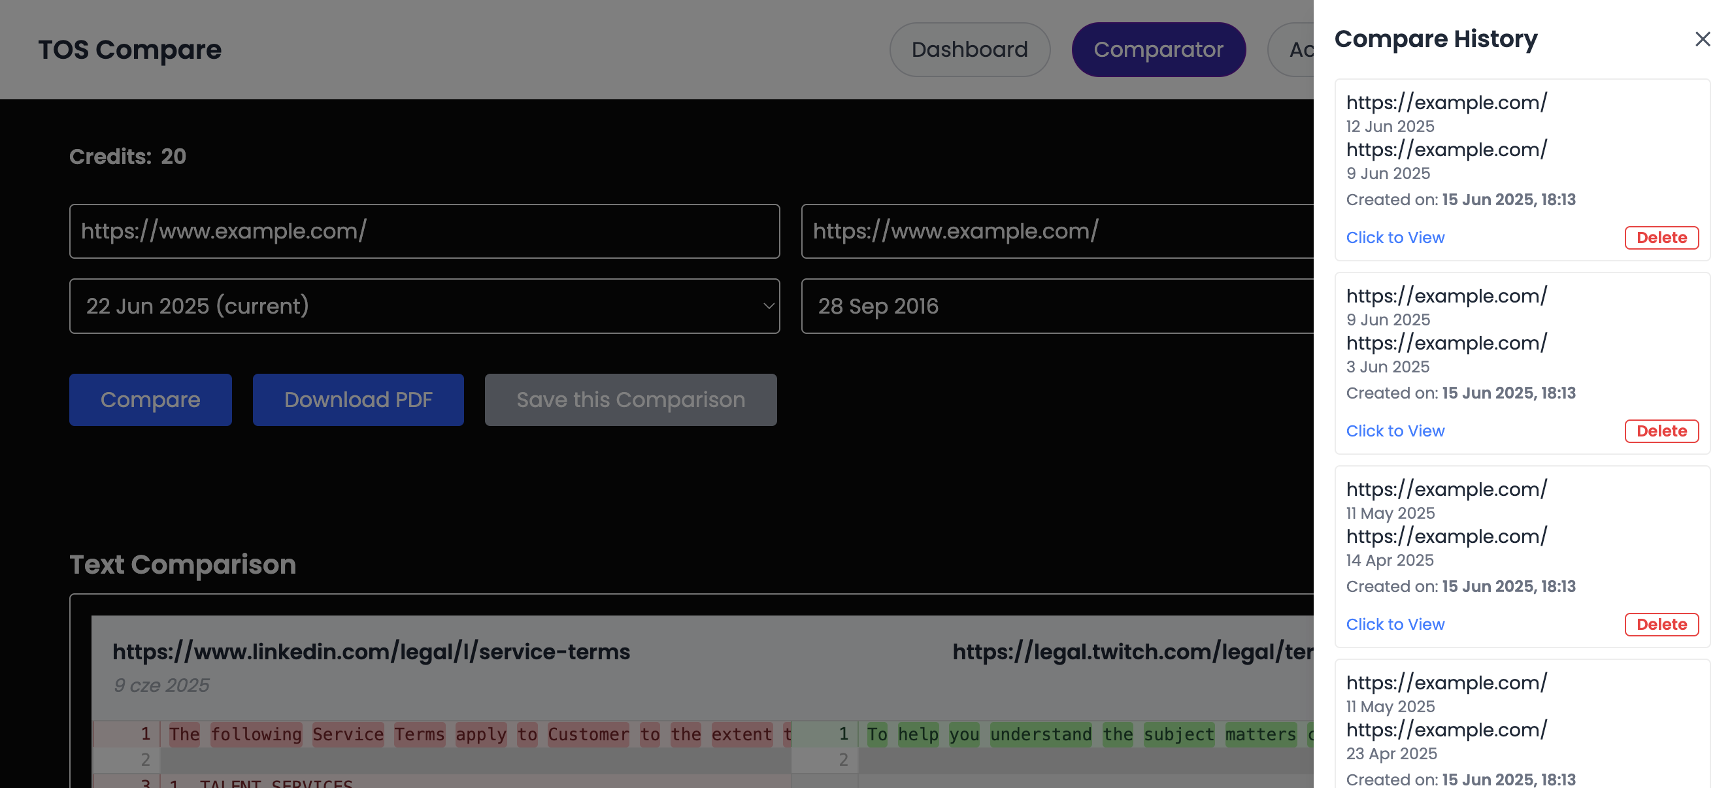Click the Download PDF button

click(x=358, y=400)
